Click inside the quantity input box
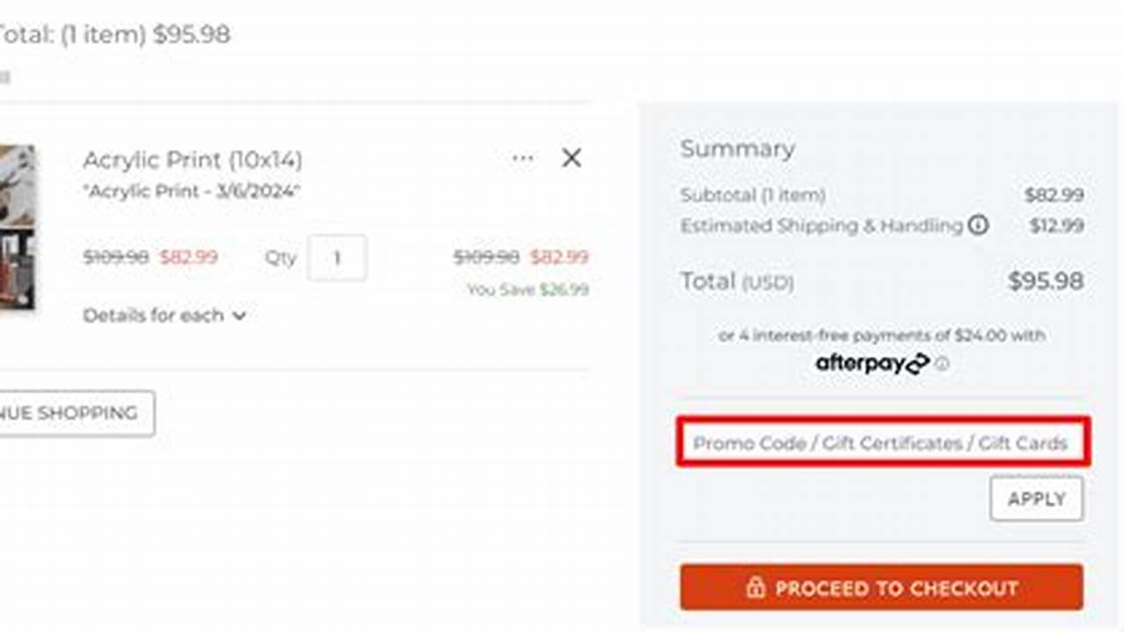Screen dimensions: 1124x632 (337, 256)
